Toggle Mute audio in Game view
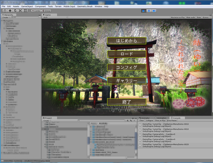The width and height of the screenshot is (213, 163). 191,18
